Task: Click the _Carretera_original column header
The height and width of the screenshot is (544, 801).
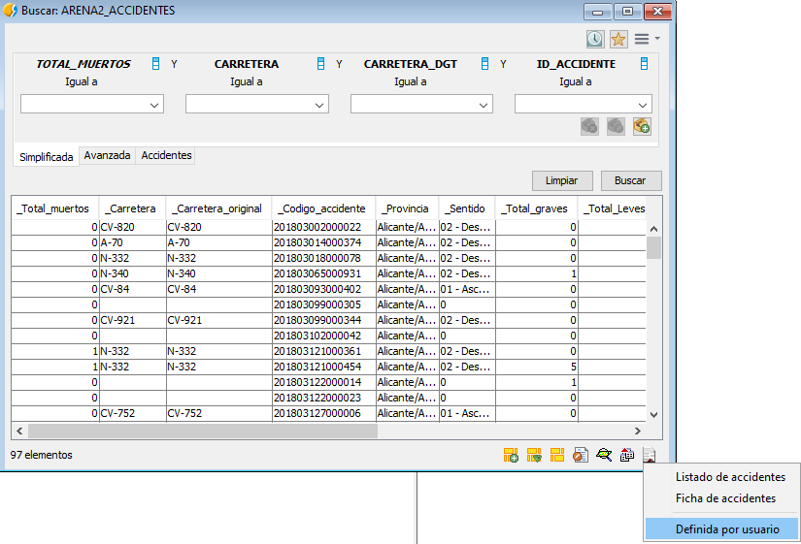Action: pyautogui.click(x=218, y=208)
